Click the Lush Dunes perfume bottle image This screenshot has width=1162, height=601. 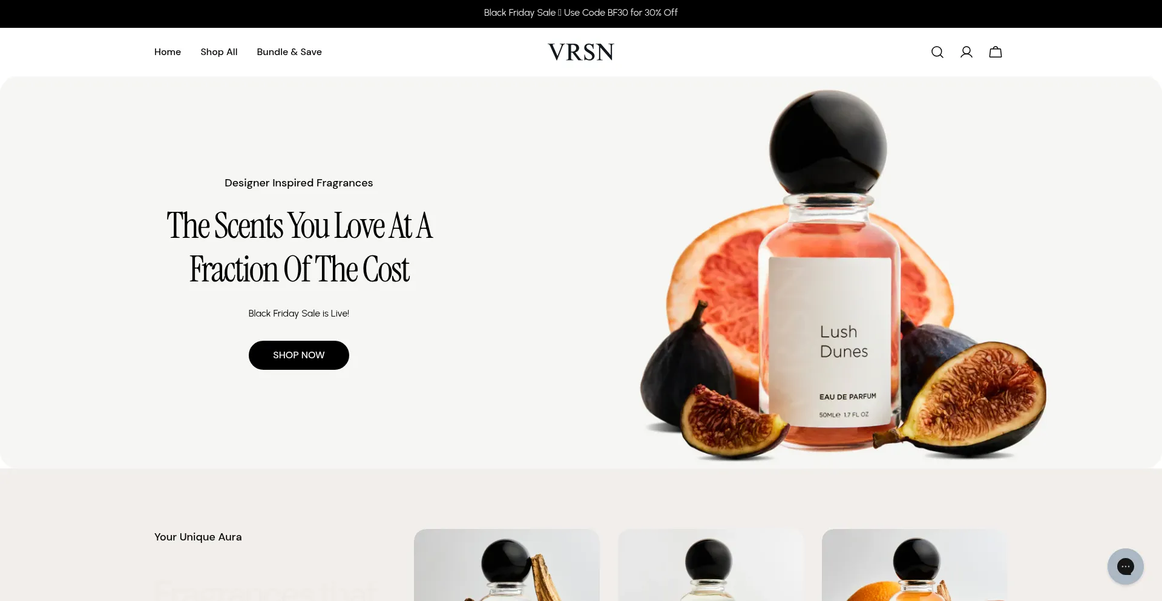click(828, 272)
